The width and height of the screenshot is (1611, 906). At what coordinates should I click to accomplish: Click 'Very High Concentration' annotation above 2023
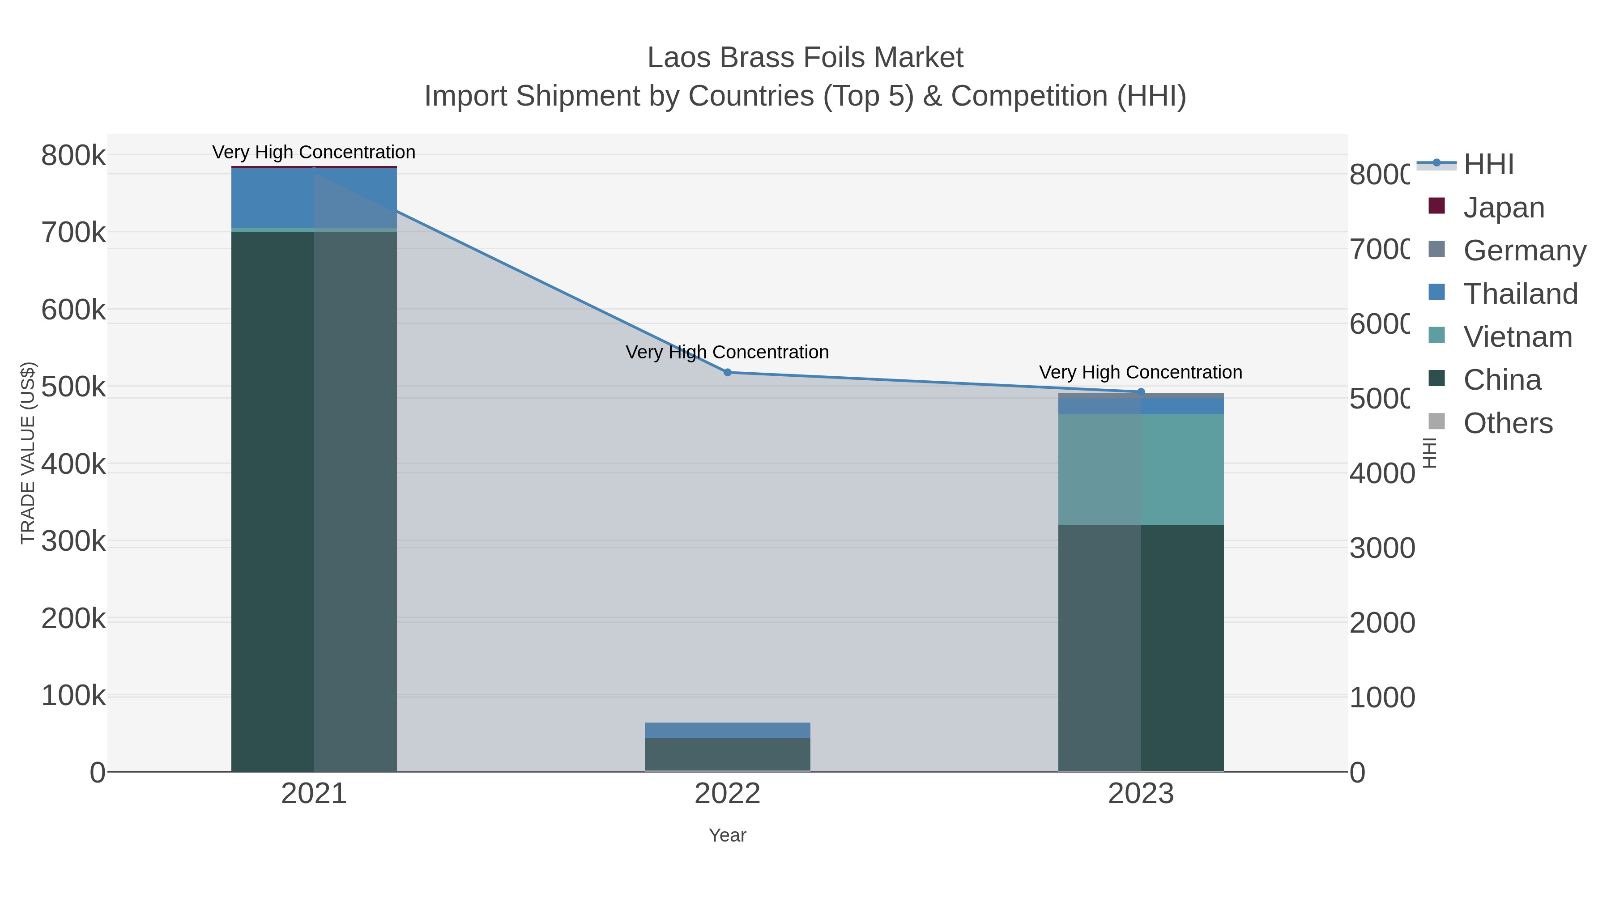click(x=1141, y=372)
